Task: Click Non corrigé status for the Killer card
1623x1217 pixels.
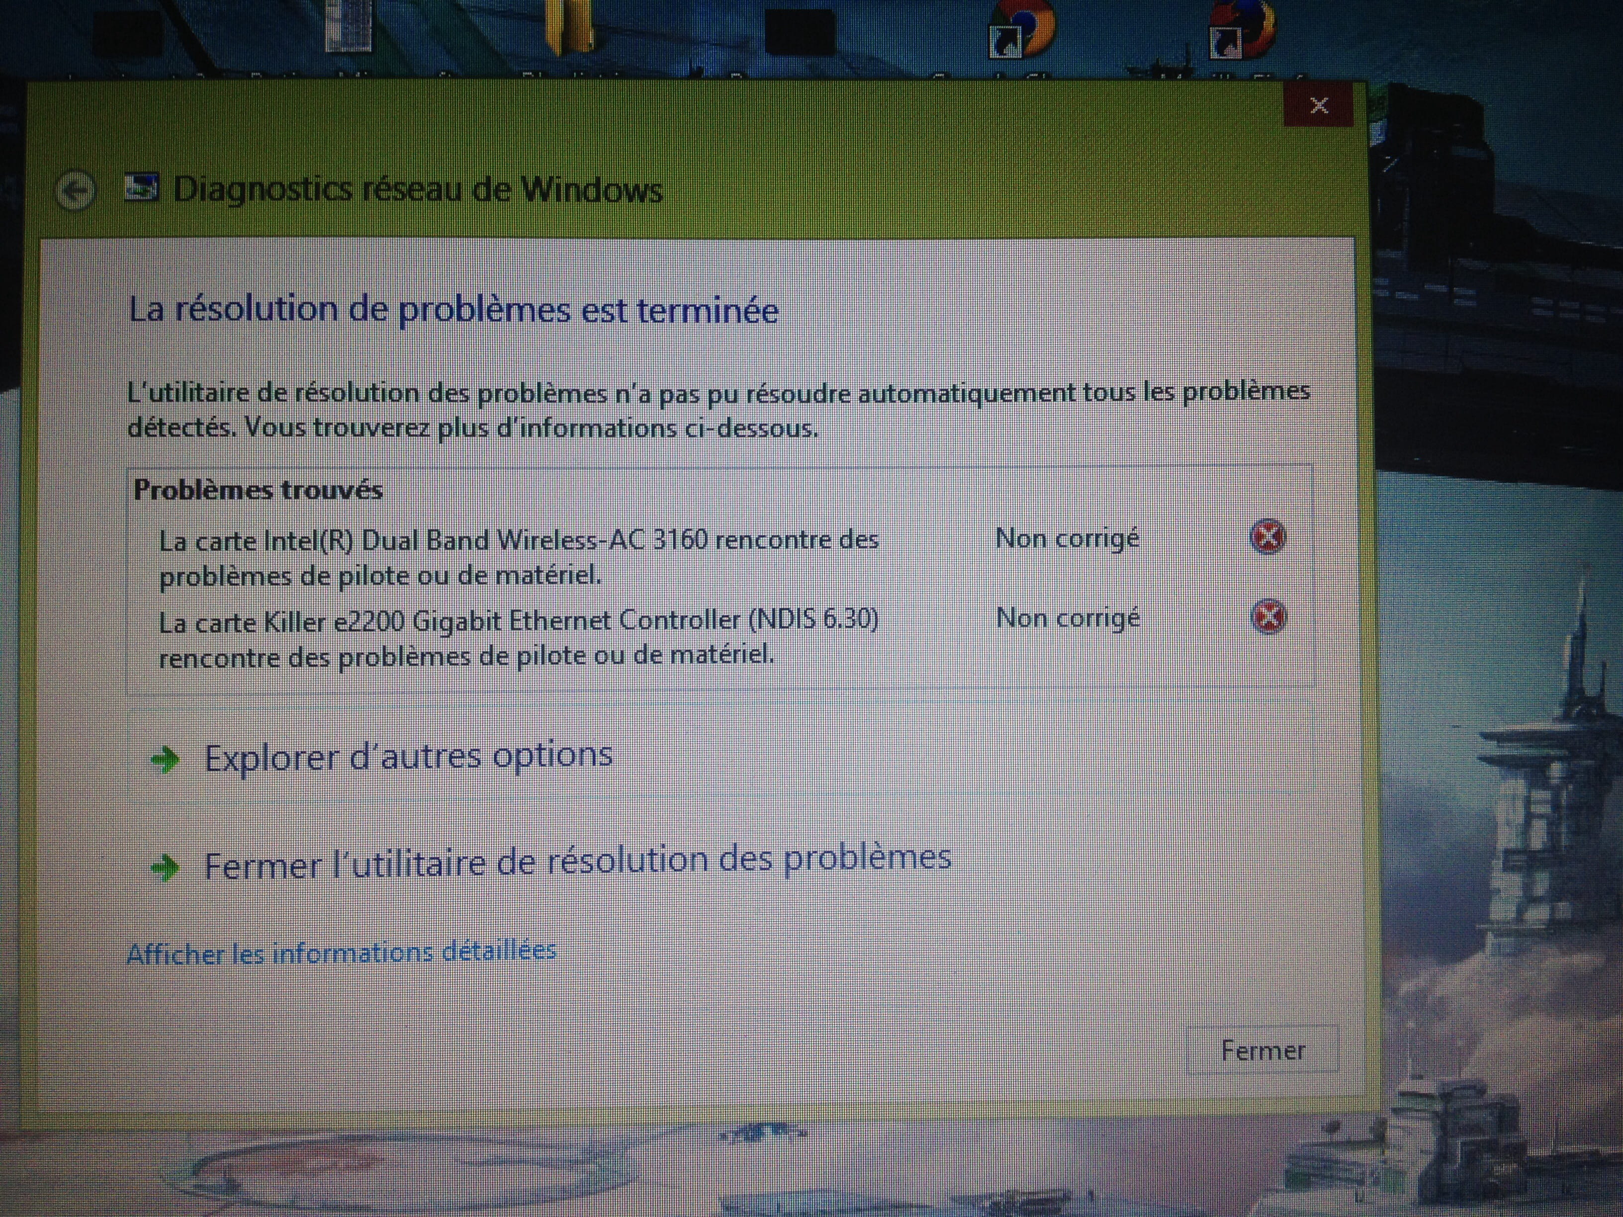Action: (1068, 619)
